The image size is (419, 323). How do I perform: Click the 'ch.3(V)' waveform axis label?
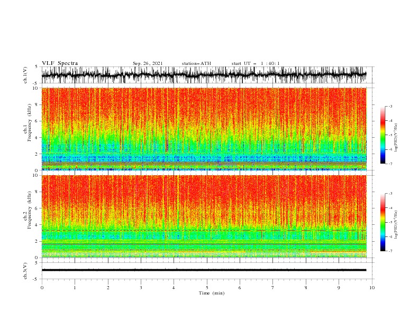pos(25,271)
